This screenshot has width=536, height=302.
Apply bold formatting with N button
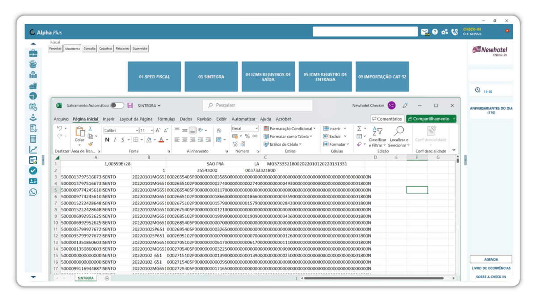click(x=107, y=140)
